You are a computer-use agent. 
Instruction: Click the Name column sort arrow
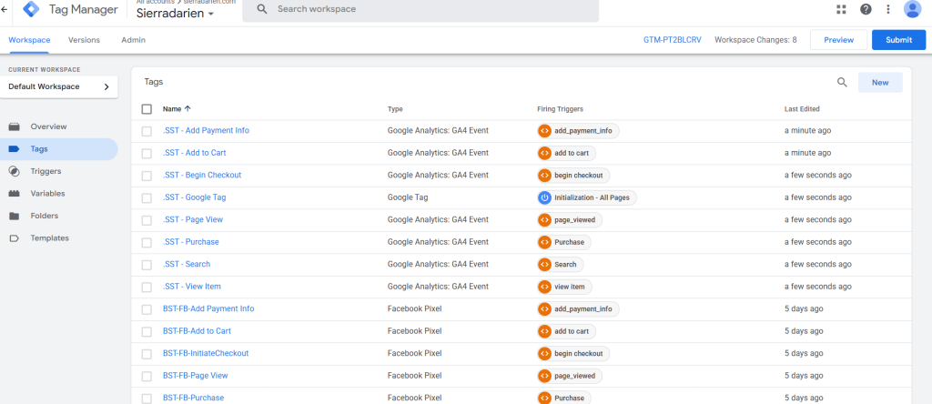coord(187,108)
